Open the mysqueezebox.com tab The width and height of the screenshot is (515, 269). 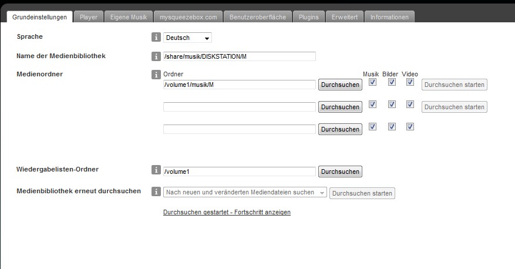pos(189,17)
